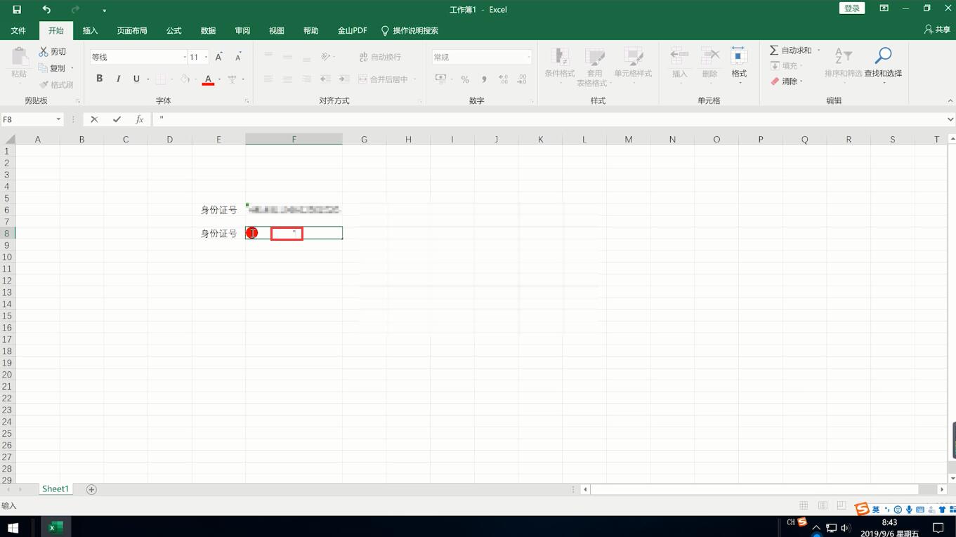Switch to the Insert (插入) tab
This screenshot has height=537, width=956.
coord(90,31)
